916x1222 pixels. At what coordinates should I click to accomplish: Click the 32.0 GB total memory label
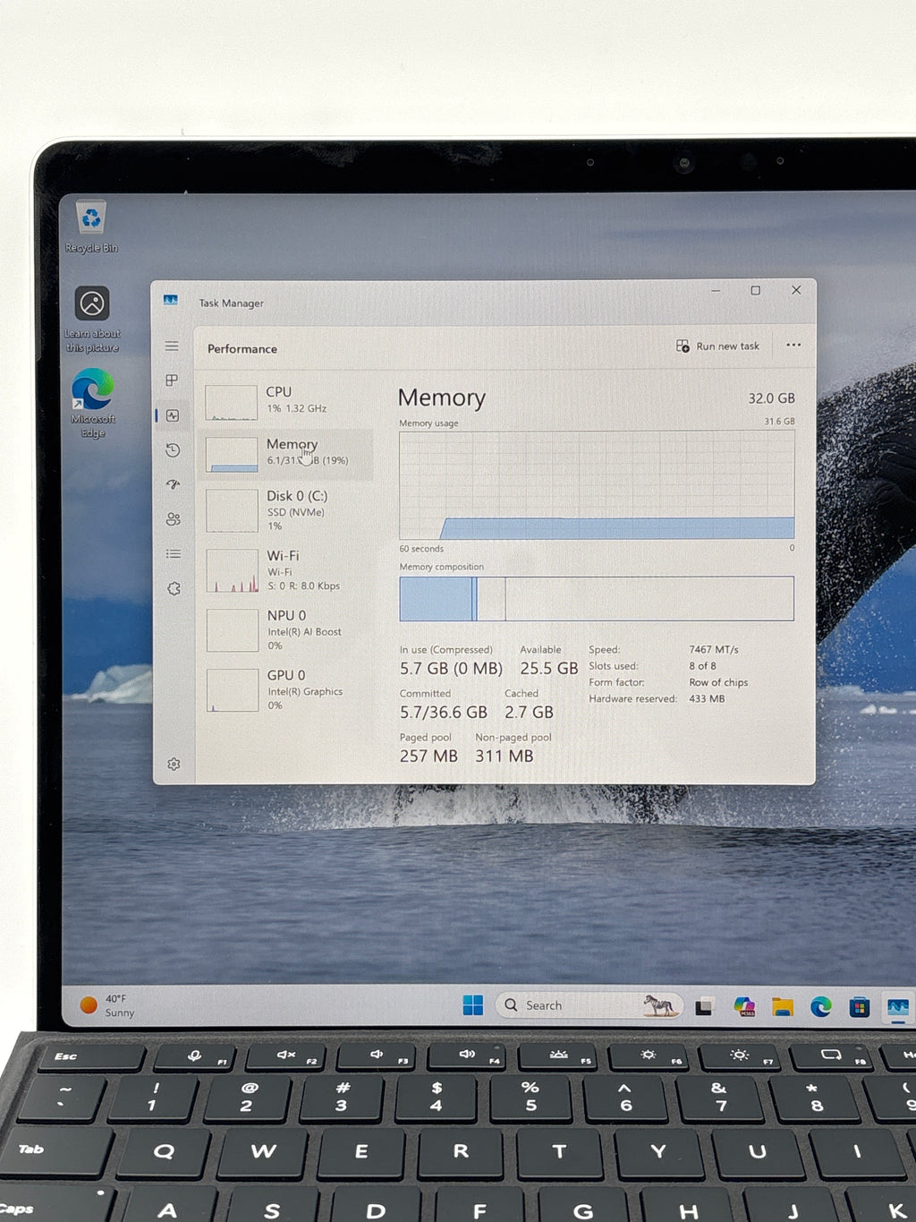[771, 398]
